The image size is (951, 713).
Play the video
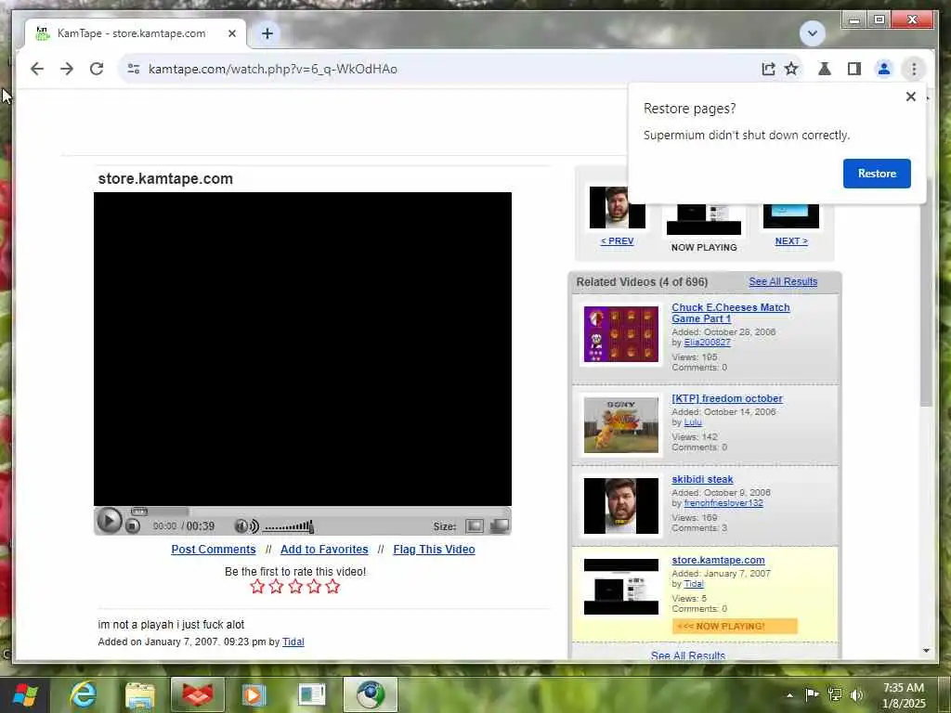tap(110, 521)
